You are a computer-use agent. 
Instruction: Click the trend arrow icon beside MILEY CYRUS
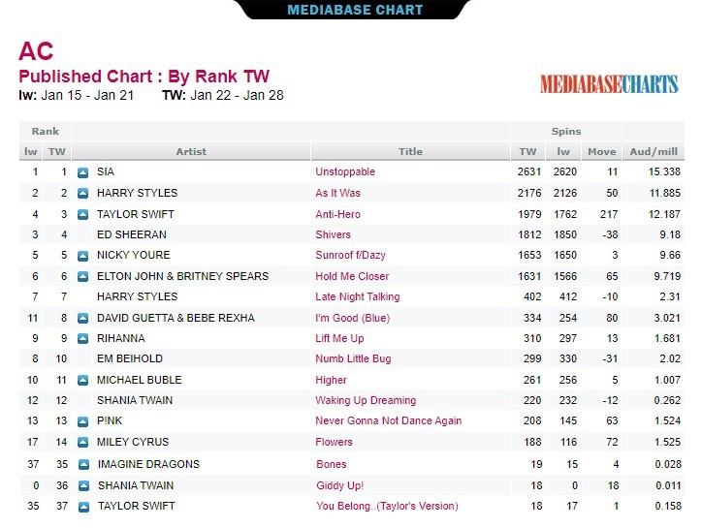(x=82, y=443)
